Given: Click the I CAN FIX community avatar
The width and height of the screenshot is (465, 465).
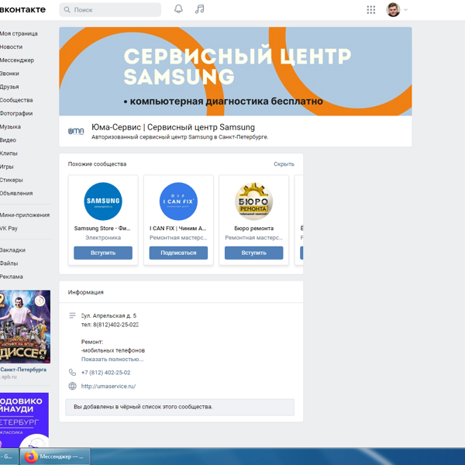Looking at the screenshot, I should 178,201.
